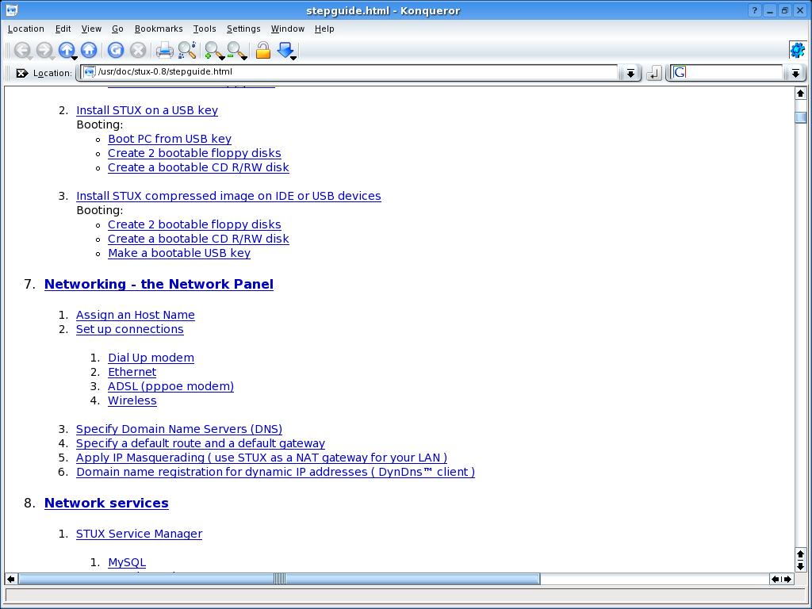812x609 pixels.
Task: Increase font size with zoom-in magnifier
Action: tap(213, 50)
